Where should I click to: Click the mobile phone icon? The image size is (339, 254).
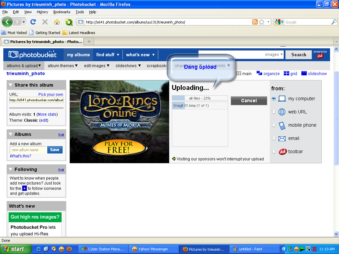click(282, 125)
